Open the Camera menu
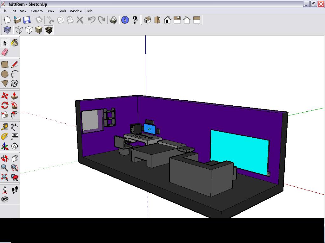325x243 pixels. tap(37, 11)
